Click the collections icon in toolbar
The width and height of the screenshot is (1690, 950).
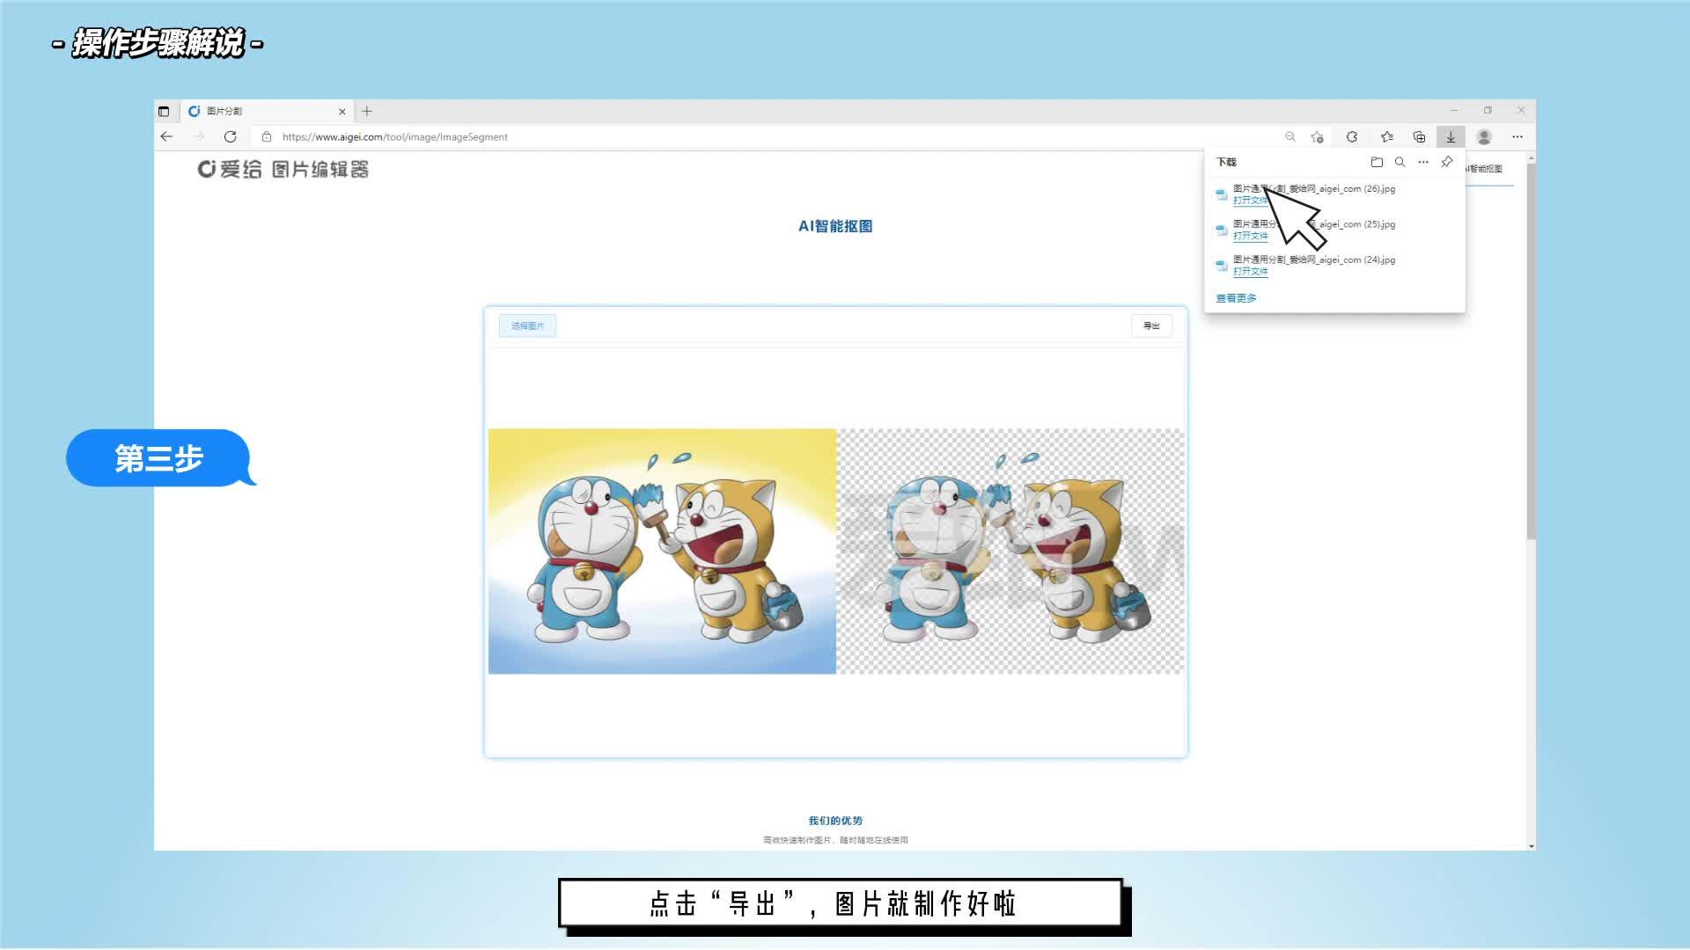(x=1419, y=137)
